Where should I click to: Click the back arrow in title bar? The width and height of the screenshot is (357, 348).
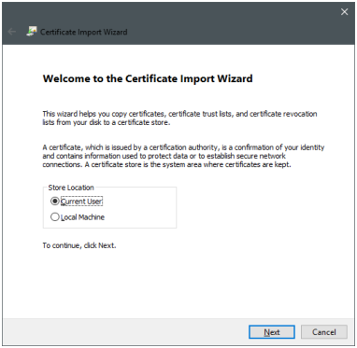click(x=12, y=32)
